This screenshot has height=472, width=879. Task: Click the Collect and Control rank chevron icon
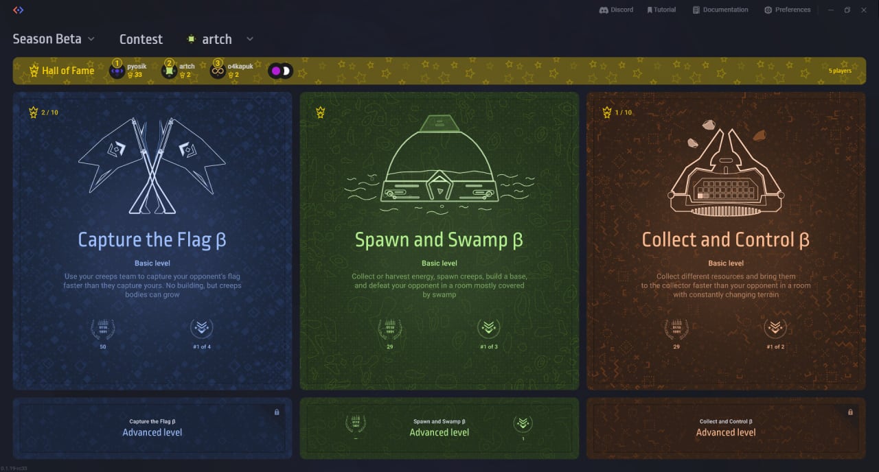(775, 329)
